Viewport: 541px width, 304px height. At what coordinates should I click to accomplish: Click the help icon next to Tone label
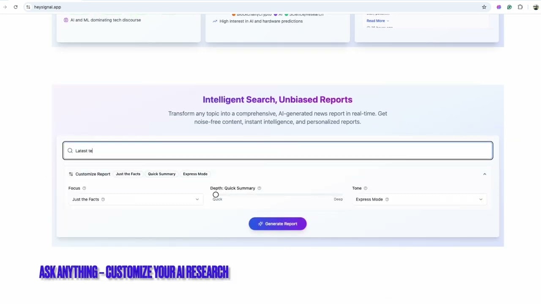366,188
